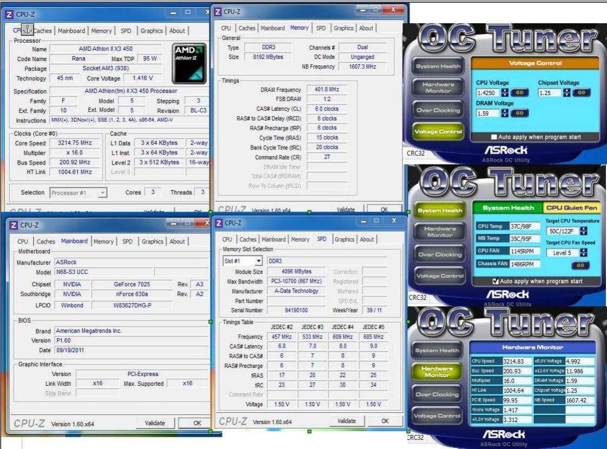Click Validate in the Mainboard CPU-Z window

155,423
